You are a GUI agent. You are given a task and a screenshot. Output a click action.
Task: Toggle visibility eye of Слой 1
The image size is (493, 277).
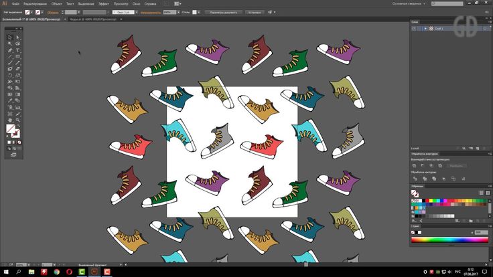tap(413, 29)
